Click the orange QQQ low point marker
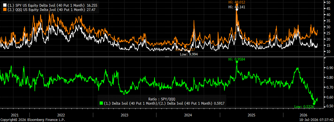The width and height of the screenshot is (334, 122). tap(185, 46)
